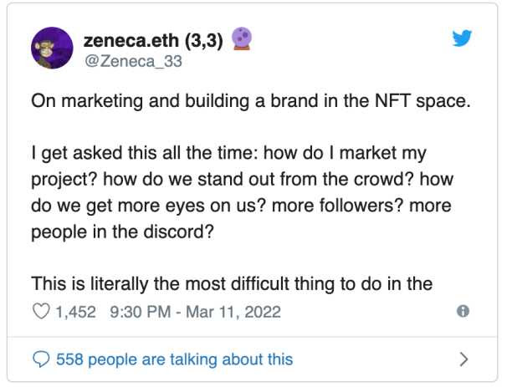
Task: Click the speech bubble reply icon
Action: click(x=41, y=359)
